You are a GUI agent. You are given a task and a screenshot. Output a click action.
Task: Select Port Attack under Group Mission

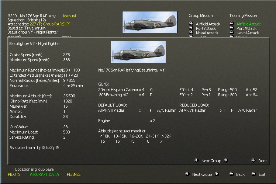tap(206, 28)
